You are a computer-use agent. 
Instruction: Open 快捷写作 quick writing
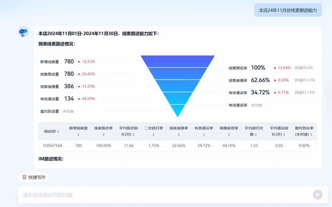tap(34, 177)
